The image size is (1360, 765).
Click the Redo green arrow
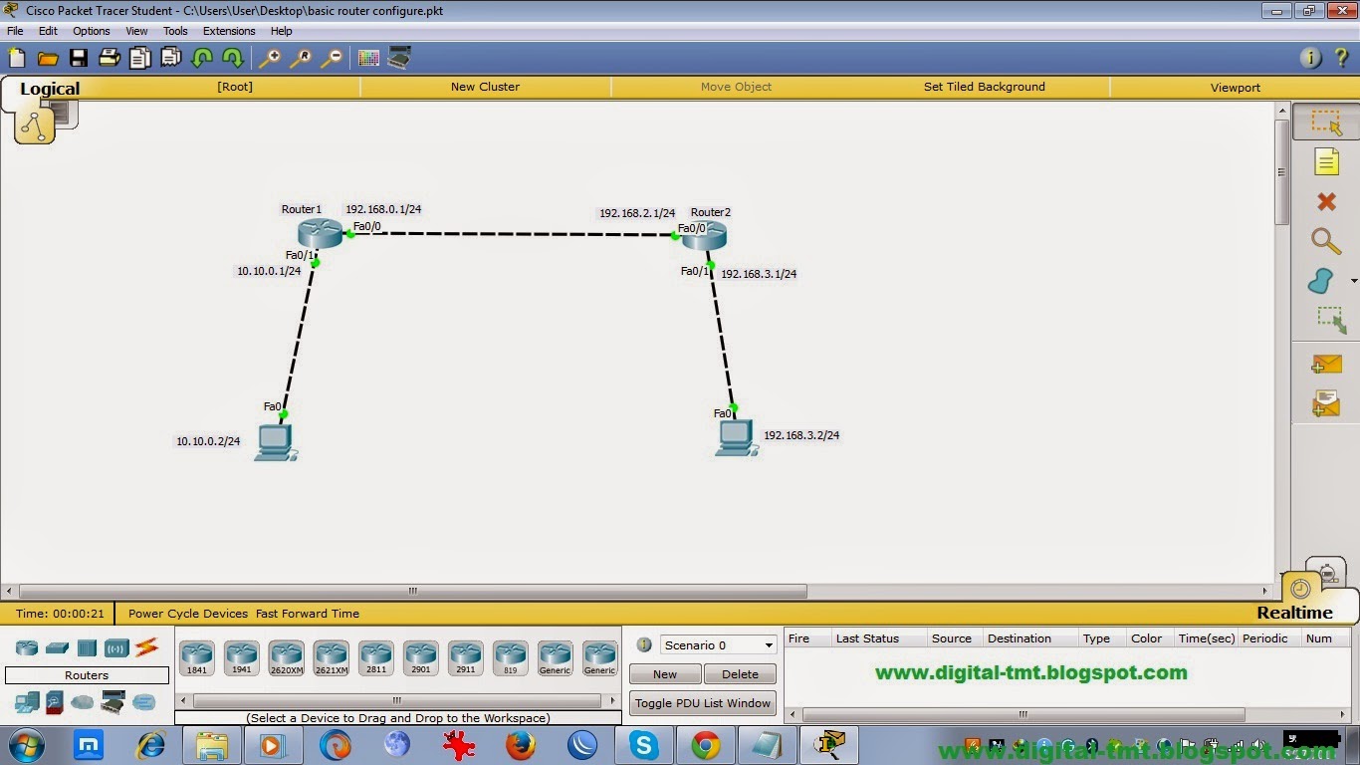233,58
